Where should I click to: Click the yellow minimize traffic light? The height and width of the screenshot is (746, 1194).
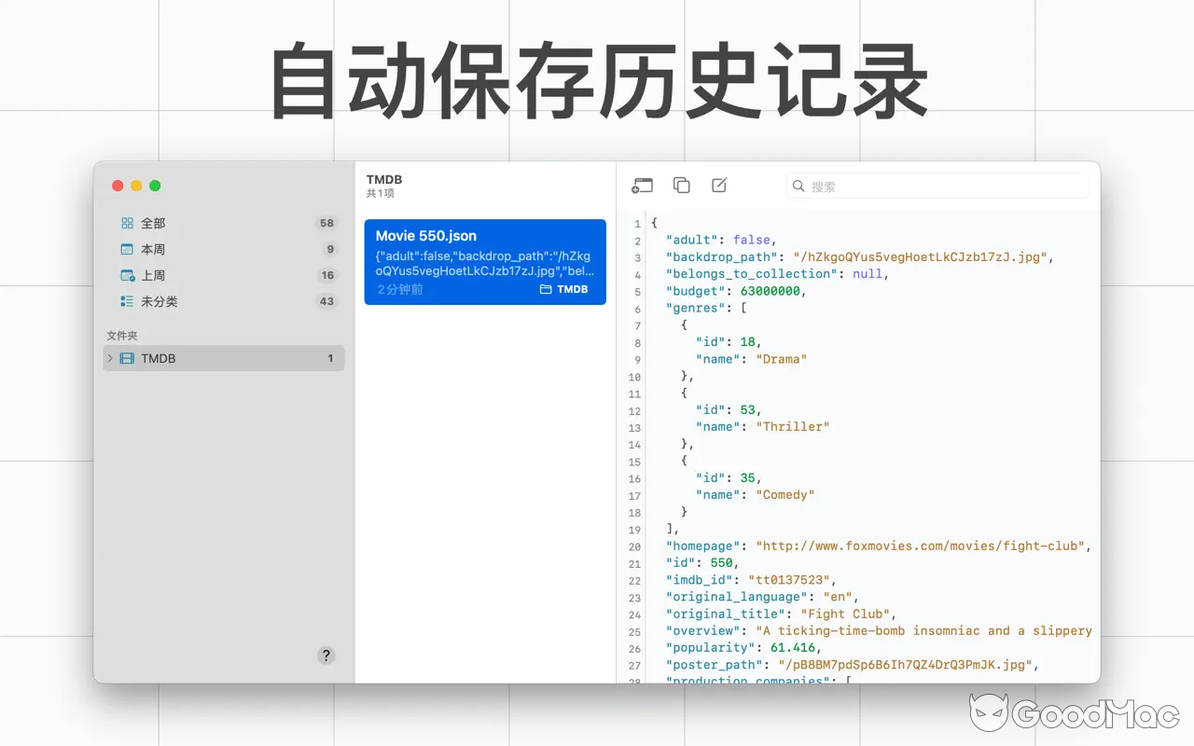[135, 186]
